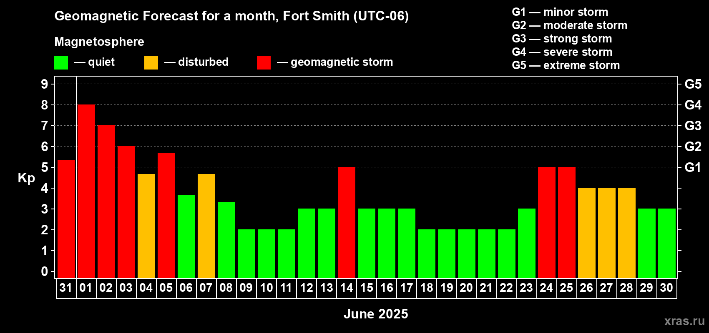Click the G5 label on right axis
The image size is (709, 333).
tap(693, 84)
